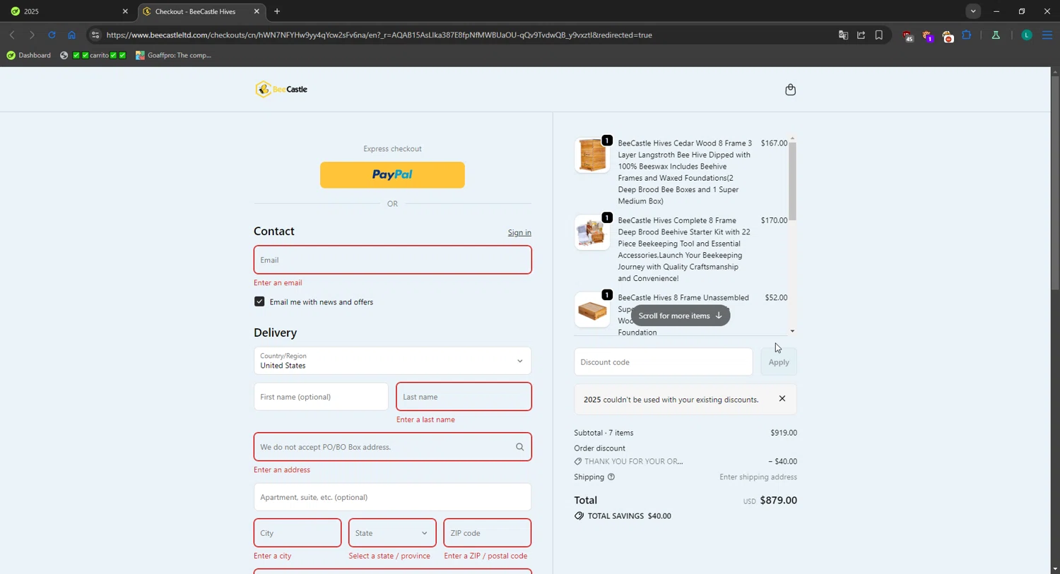Click the order items list scrollbar
Image resolution: width=1060 pixels, height=574 pixels.
tap(792, 181)
